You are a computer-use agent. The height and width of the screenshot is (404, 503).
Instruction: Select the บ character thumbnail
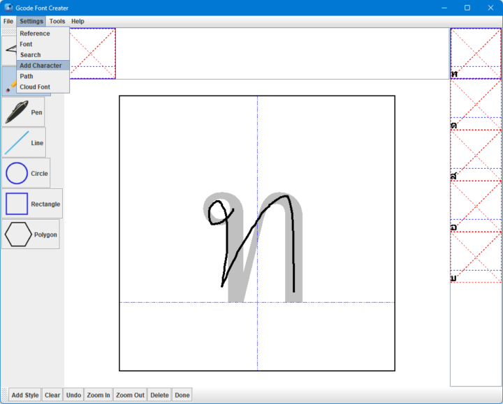tap(476, 257)
